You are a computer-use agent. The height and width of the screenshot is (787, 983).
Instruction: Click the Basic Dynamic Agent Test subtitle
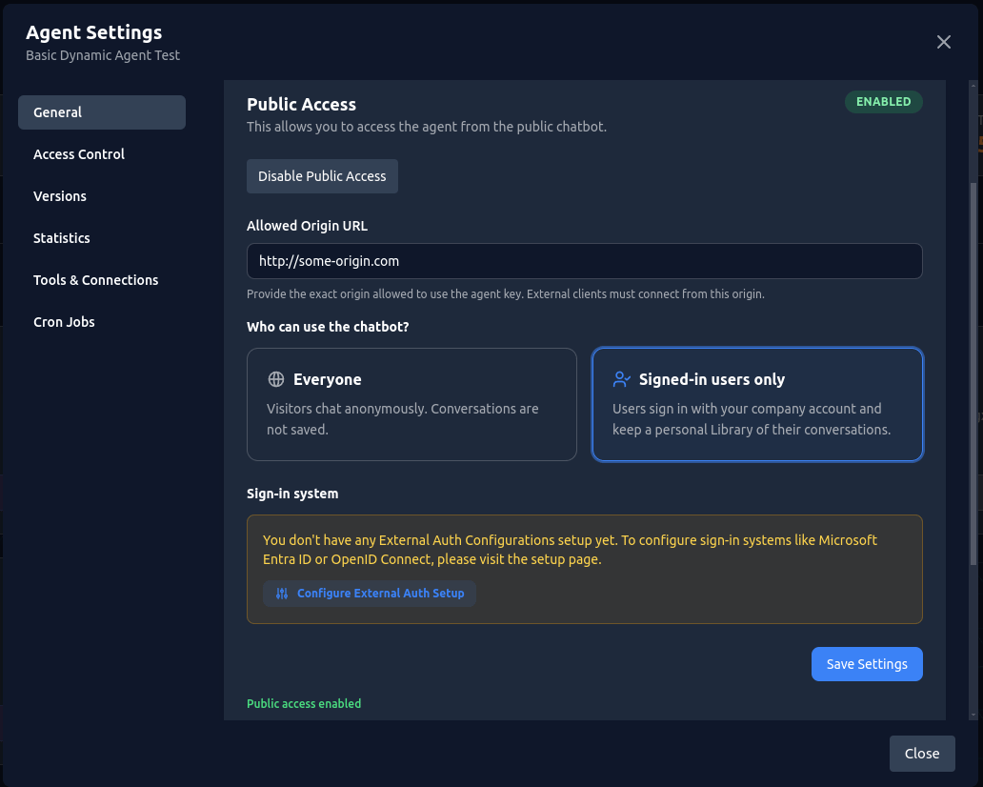(103, 55)
